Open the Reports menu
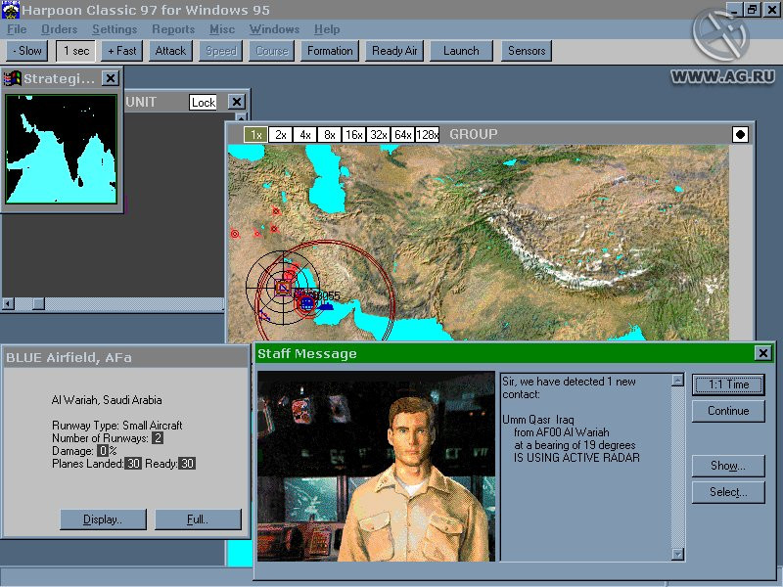Viewport: 783px width, 587px height. click(173, 29)
